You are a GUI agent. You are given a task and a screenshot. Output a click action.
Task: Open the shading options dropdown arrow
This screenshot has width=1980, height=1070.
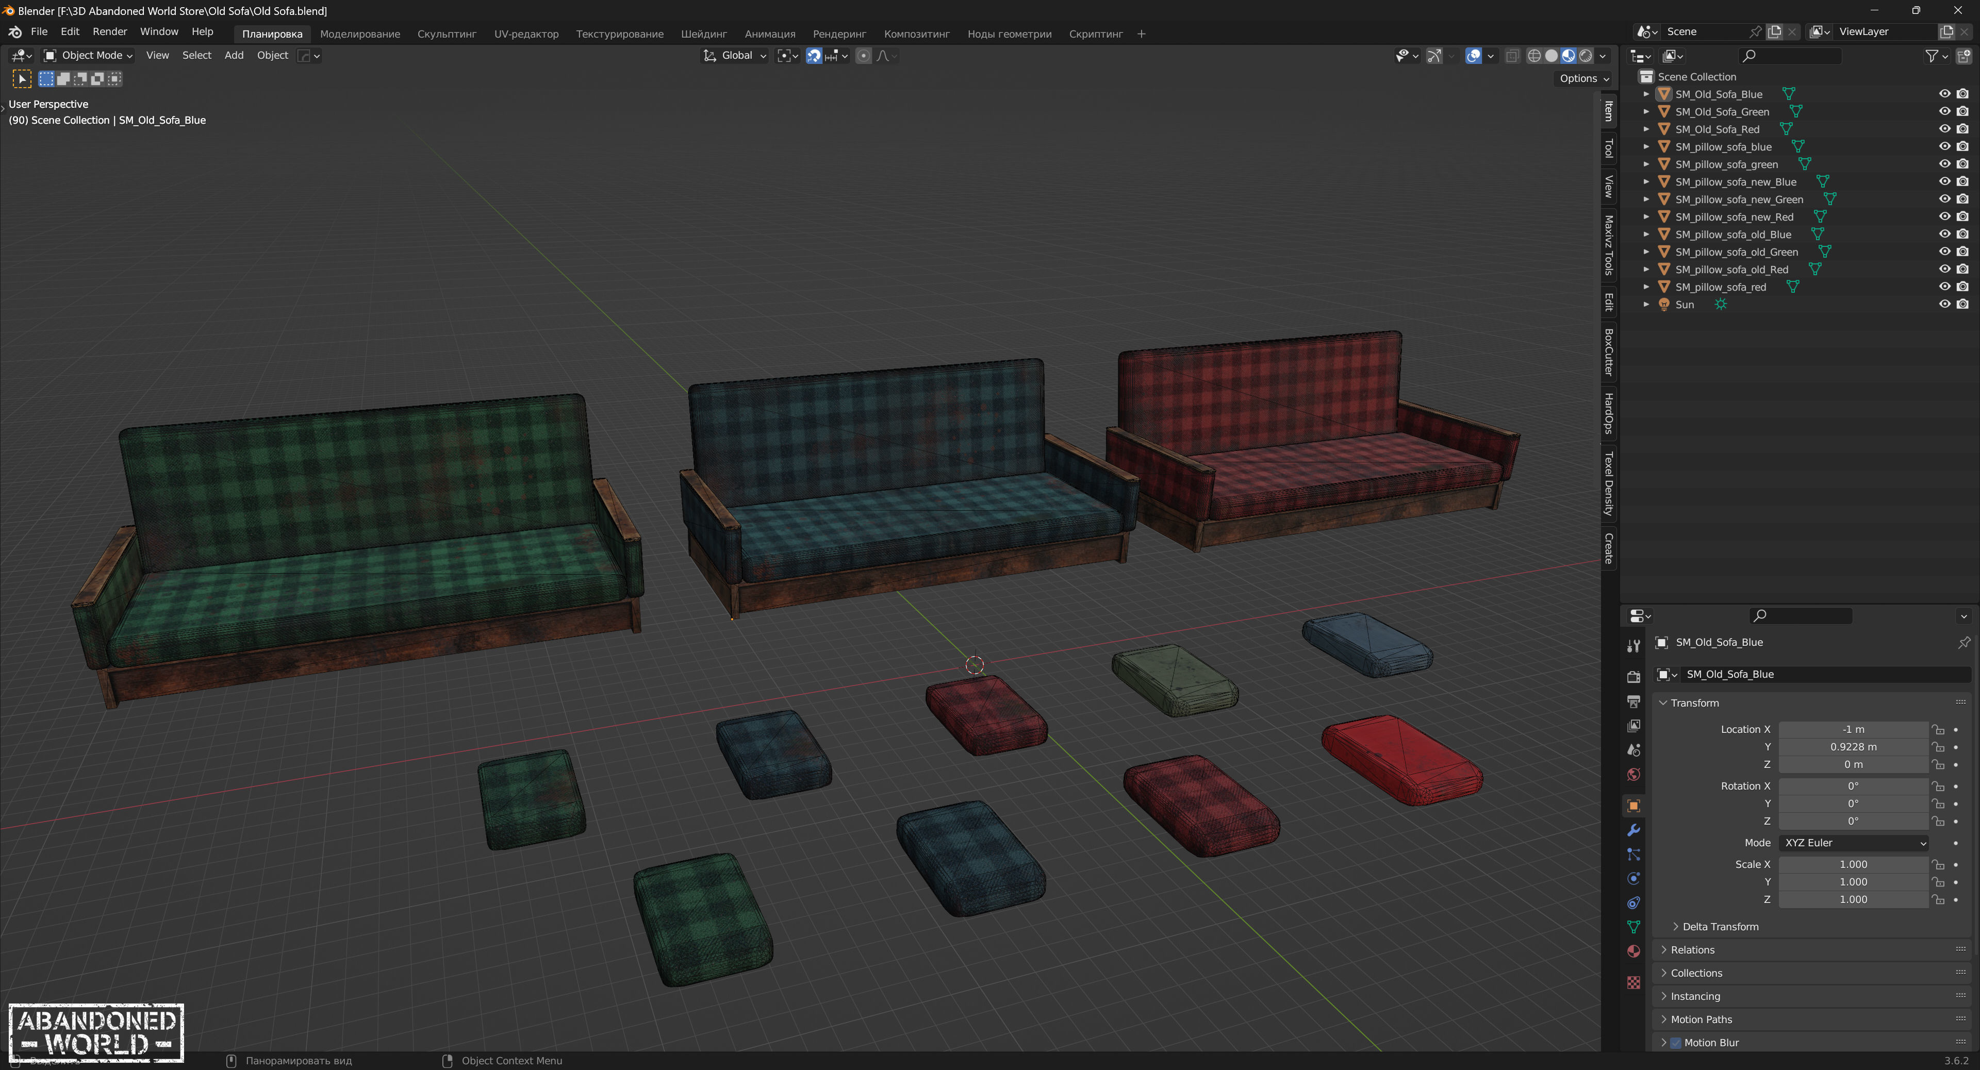(1603, 55)
